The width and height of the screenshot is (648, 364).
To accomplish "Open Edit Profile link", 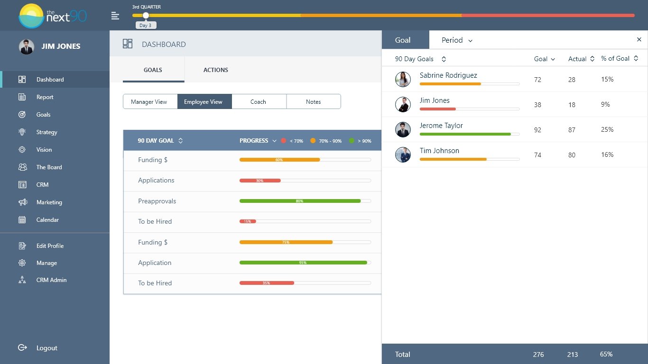I will click(50, 246).
